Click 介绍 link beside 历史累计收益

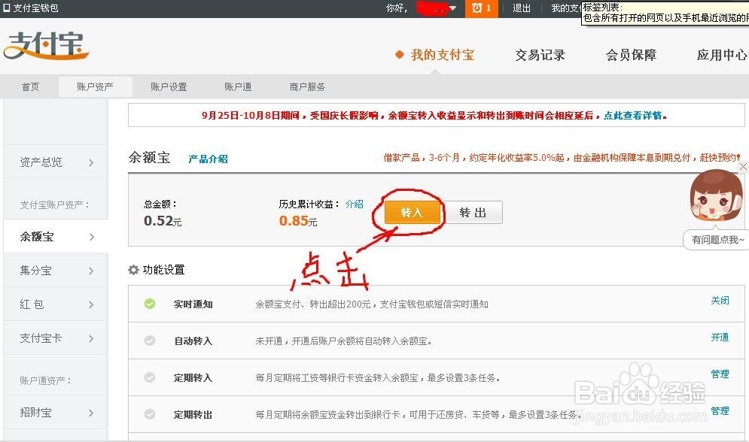coord(355,204)
